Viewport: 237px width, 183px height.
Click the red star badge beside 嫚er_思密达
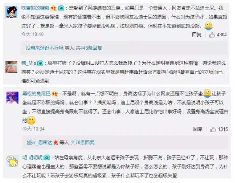tap(56, 142)
